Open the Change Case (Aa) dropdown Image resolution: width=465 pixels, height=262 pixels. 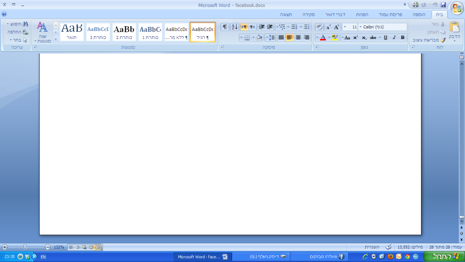tap(346, 37)
